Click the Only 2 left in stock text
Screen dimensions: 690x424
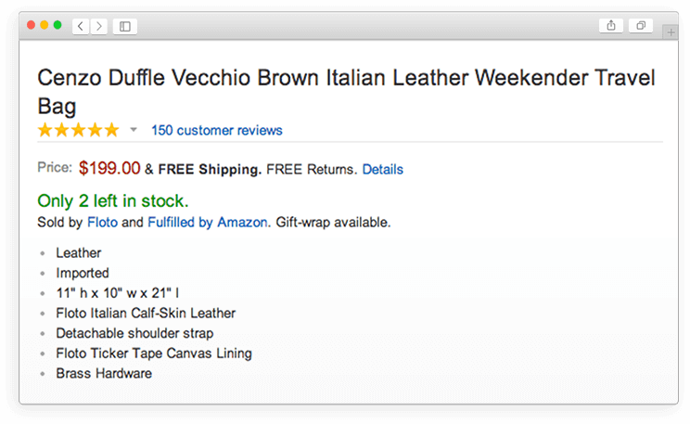(113, 200)
